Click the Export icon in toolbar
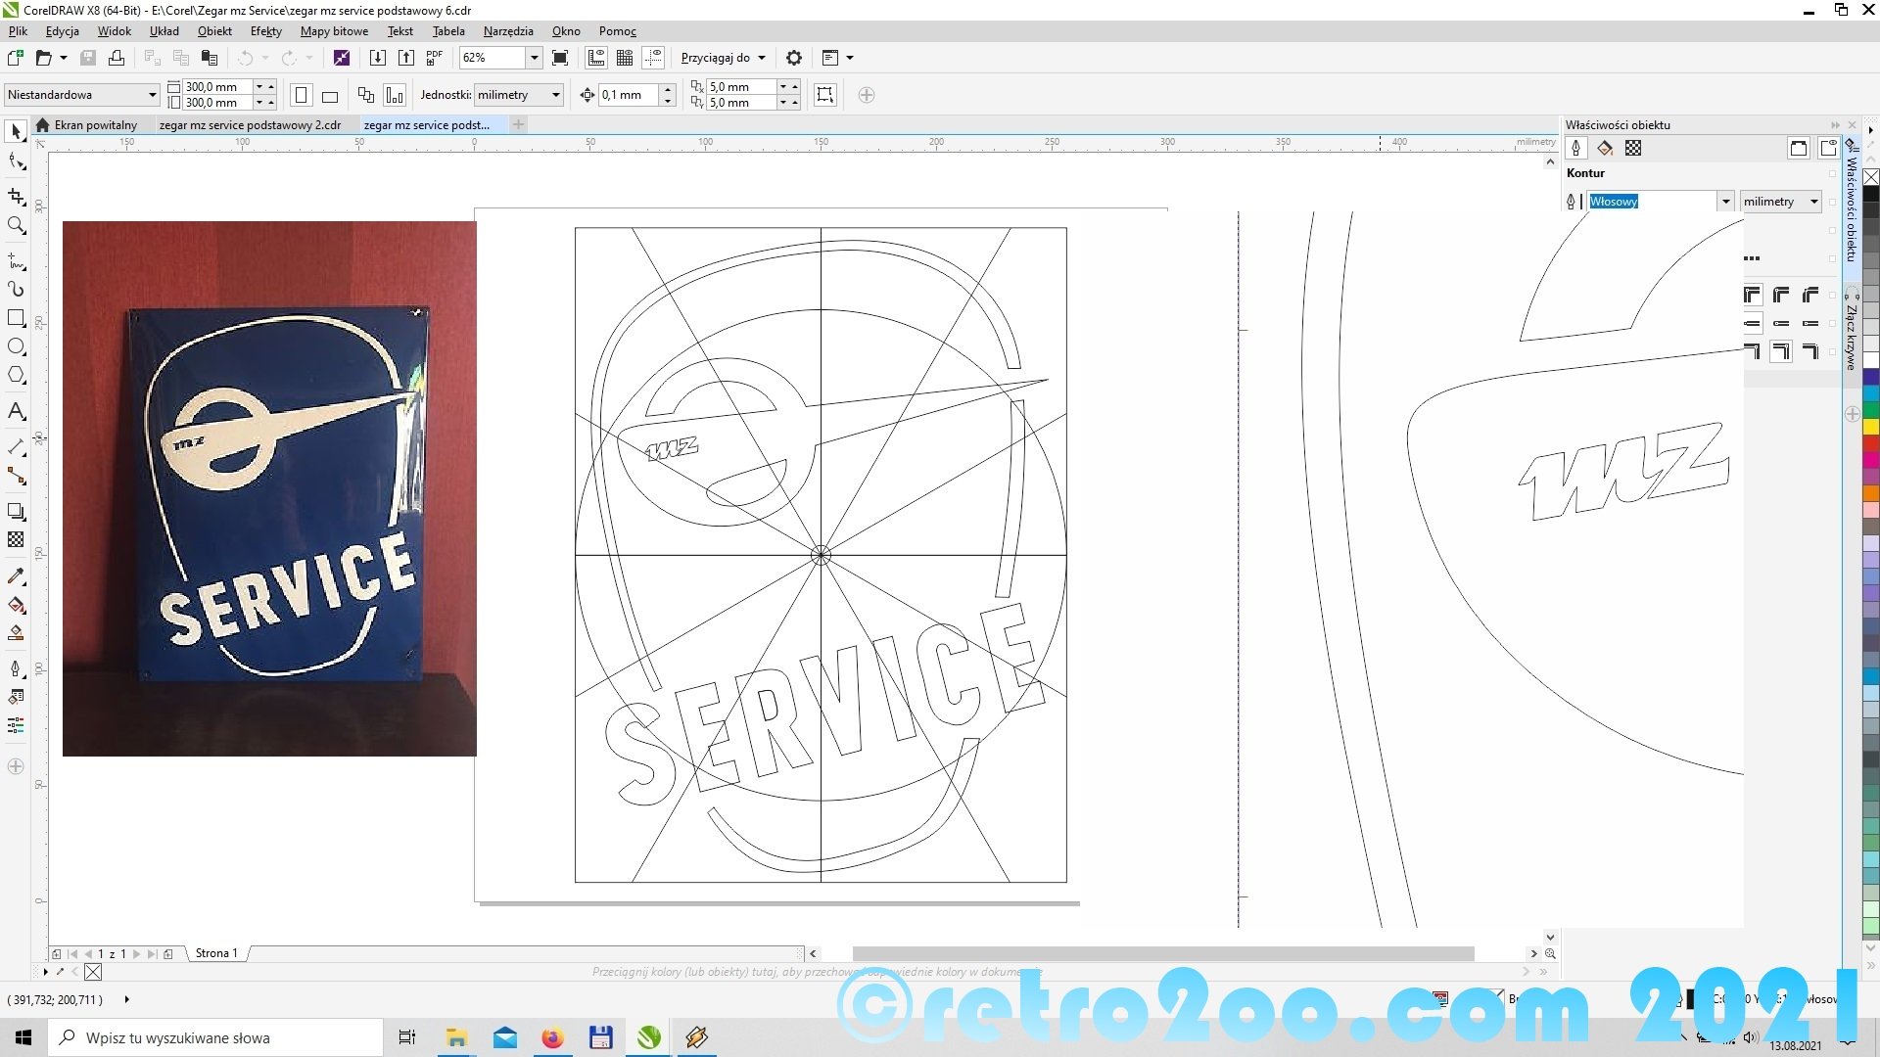This screenshot has width=1880, height=1057. (x=405, y=58)
